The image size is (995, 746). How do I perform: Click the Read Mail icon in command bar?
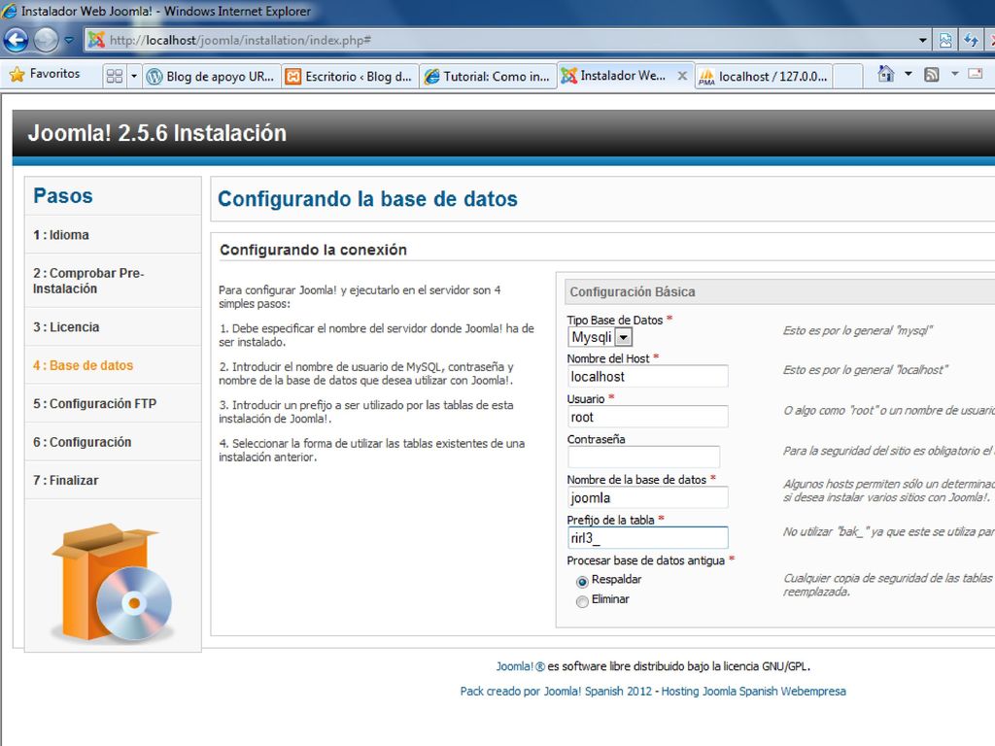tap(976, 74)
